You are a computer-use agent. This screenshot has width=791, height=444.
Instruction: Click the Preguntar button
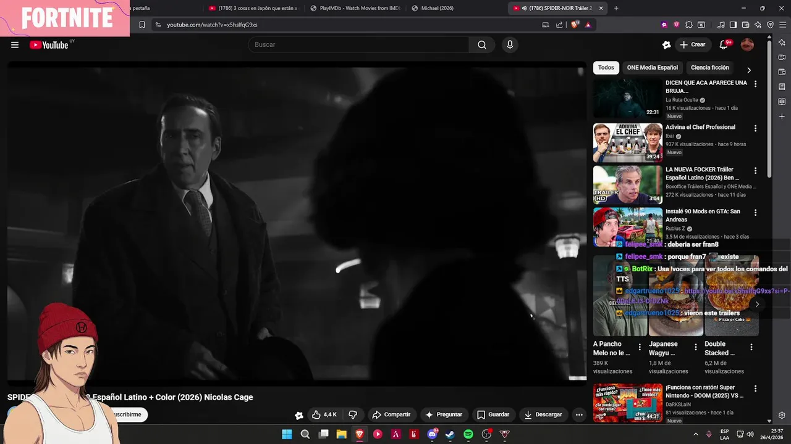(444, 414)
